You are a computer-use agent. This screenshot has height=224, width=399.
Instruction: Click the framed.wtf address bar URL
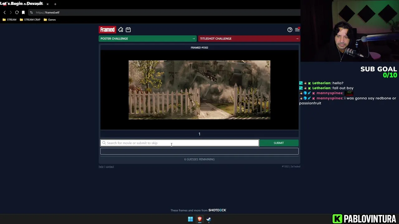point(47,12)
